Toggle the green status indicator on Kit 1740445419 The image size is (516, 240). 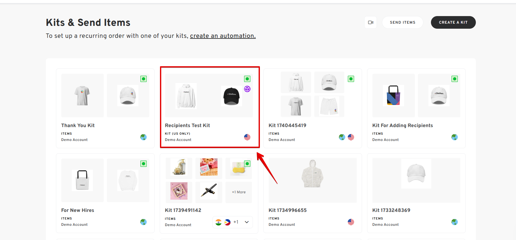351,79
